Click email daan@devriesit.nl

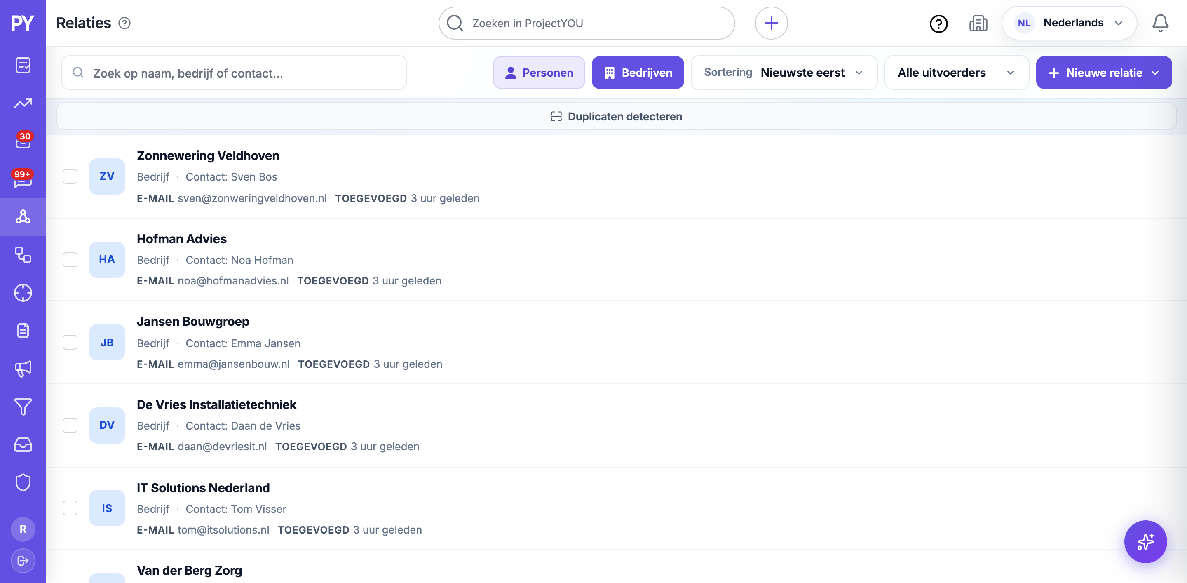click(222, 447)
